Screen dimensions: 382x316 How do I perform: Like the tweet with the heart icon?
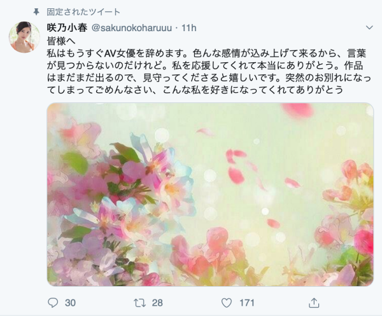coord(226,303)
